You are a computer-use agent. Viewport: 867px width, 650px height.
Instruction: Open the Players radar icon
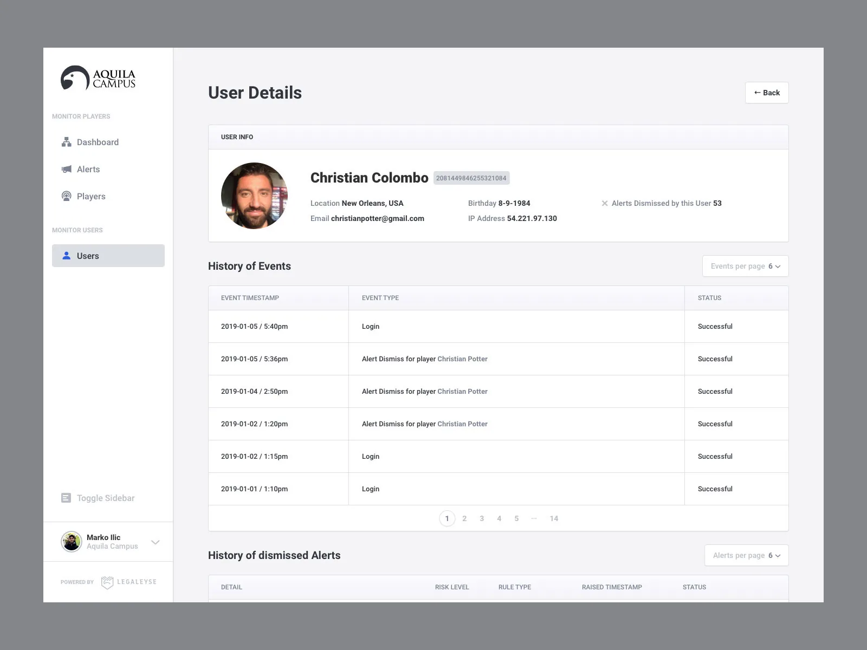point(66,196)
